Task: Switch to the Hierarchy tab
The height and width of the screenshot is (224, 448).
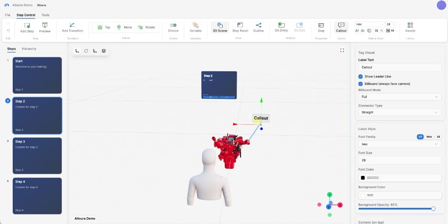Action: (29, 49)
